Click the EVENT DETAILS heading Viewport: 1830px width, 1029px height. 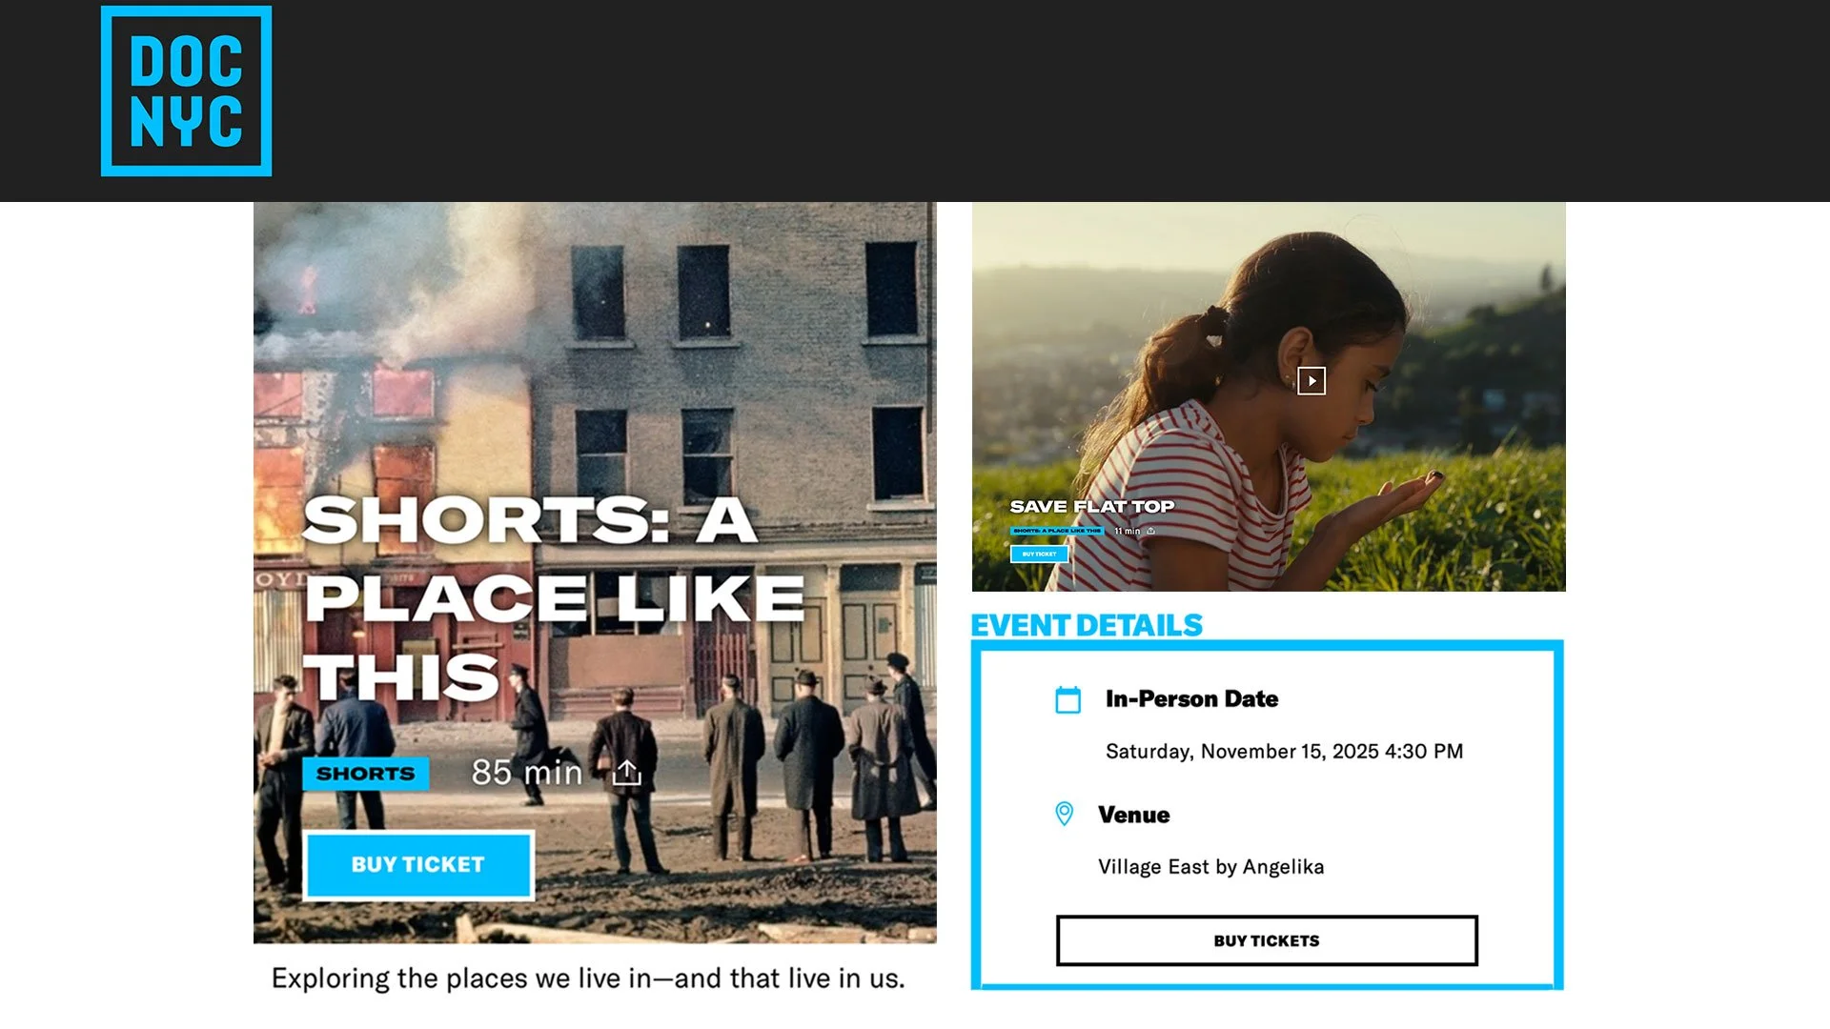click(x=1087, y=625)
